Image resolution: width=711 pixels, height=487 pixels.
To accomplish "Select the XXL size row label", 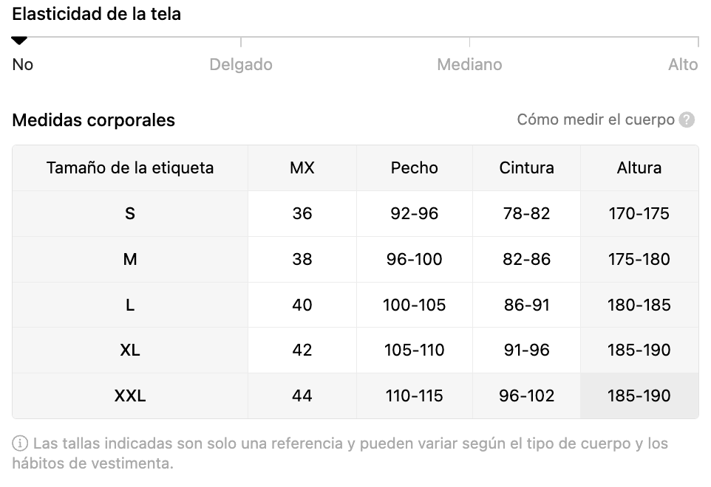I will [130, 396].
